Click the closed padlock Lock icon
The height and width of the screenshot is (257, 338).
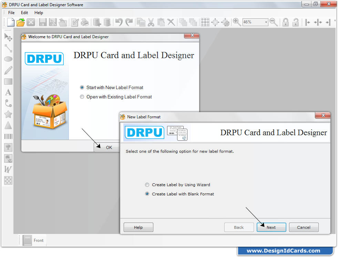pyautogui.click(x=286, y=22)
